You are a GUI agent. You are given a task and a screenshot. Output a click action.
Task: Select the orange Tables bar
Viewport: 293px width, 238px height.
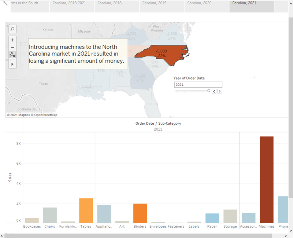86,210
